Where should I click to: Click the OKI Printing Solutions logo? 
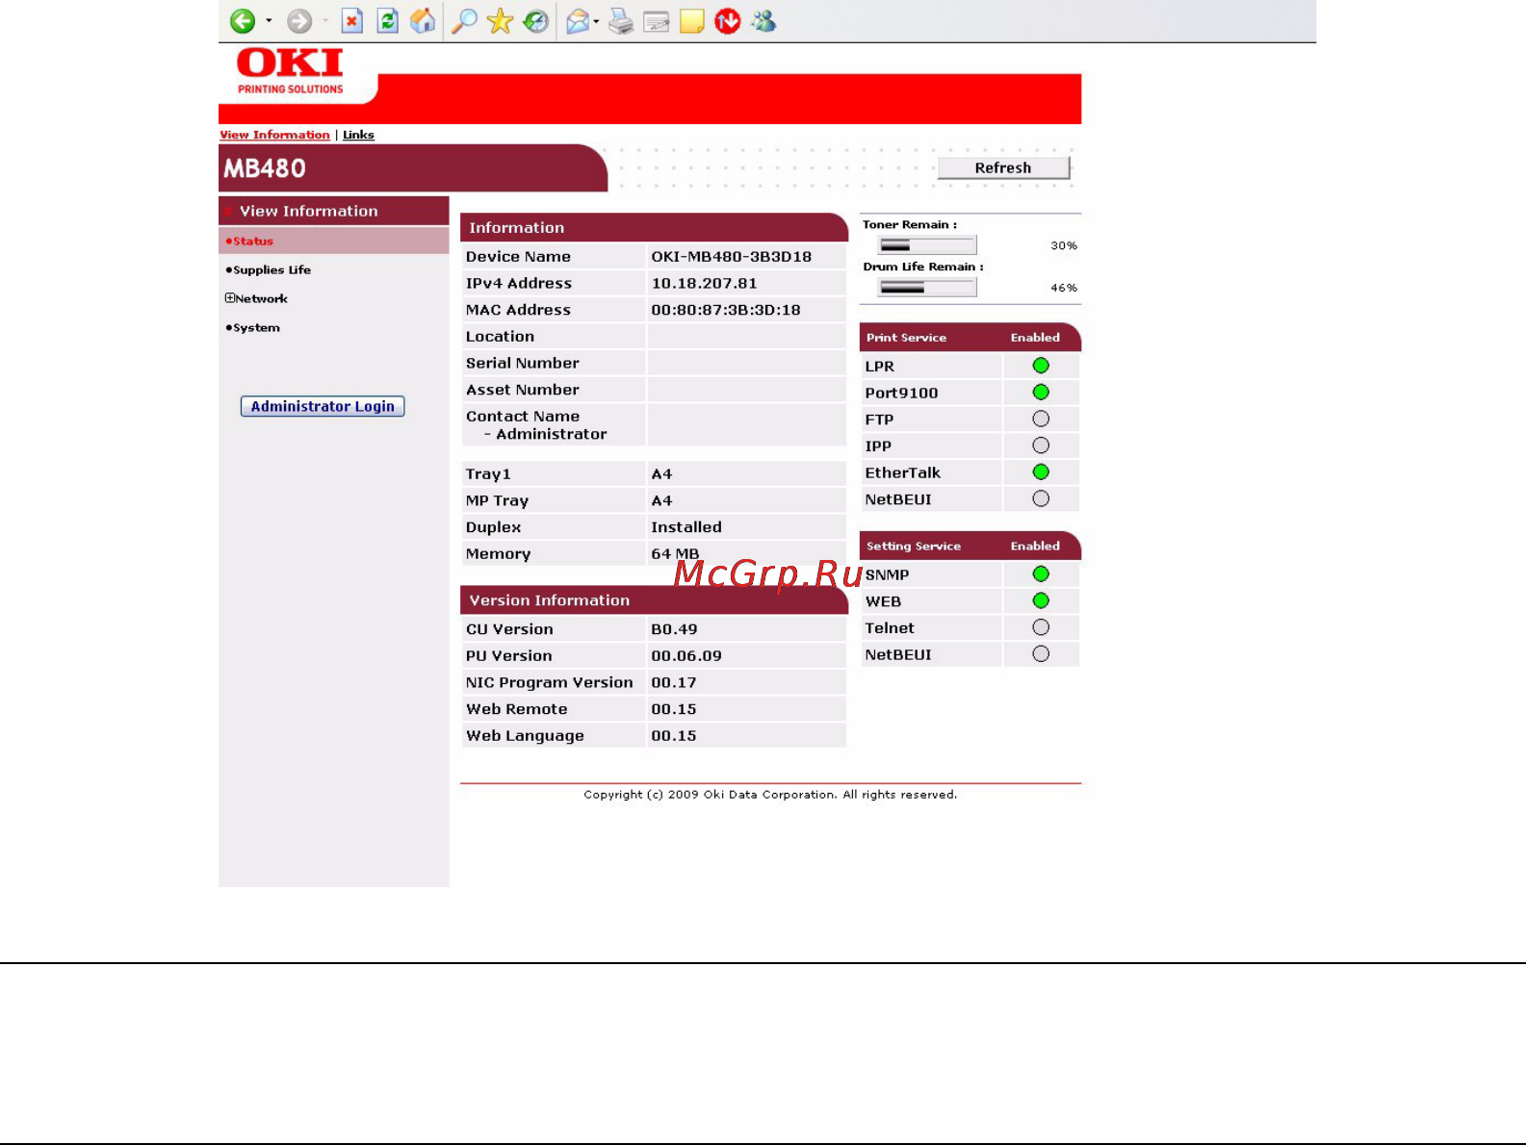click(291, 71)
